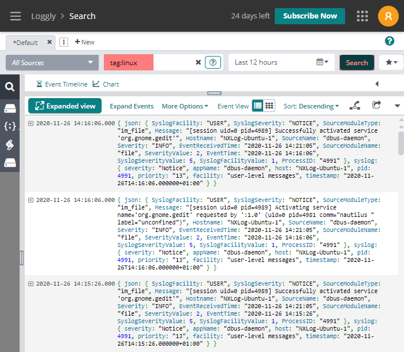Open the help question mark icon

point(390,41)
